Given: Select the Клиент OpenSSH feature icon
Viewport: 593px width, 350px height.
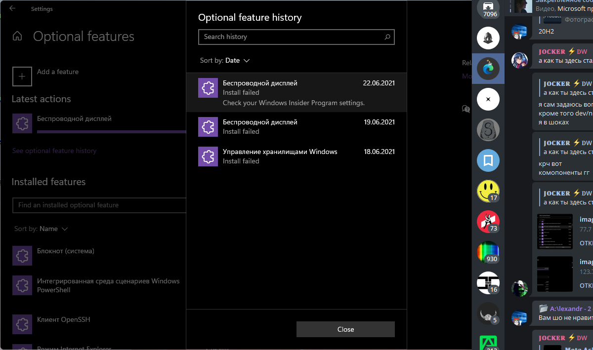Looking at the screenshot, I should (22, 324).
